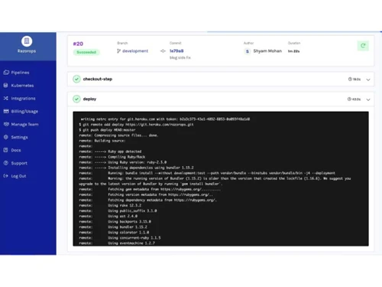Image resolution: width=382 pixels, height=287 pixels.
Task: Click the deploy success checkmark icon
Action: [x=76, y=99]
